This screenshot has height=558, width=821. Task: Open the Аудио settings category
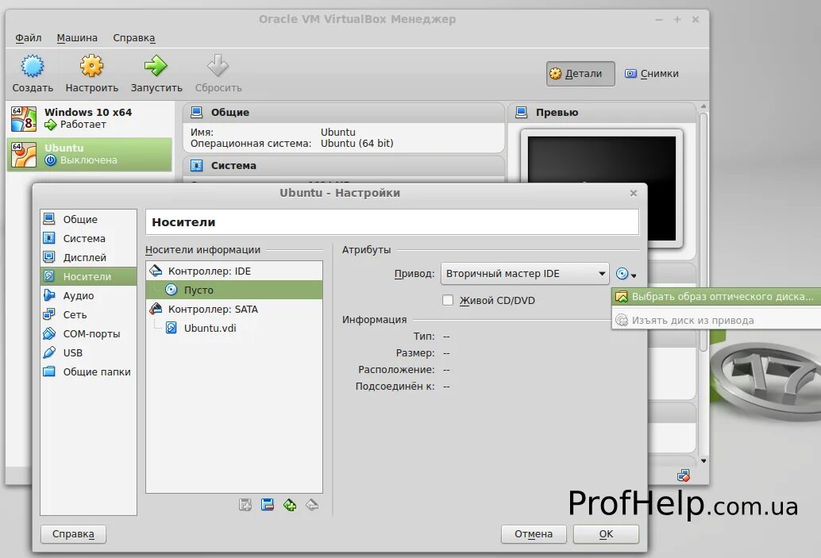tap(88, 296)
